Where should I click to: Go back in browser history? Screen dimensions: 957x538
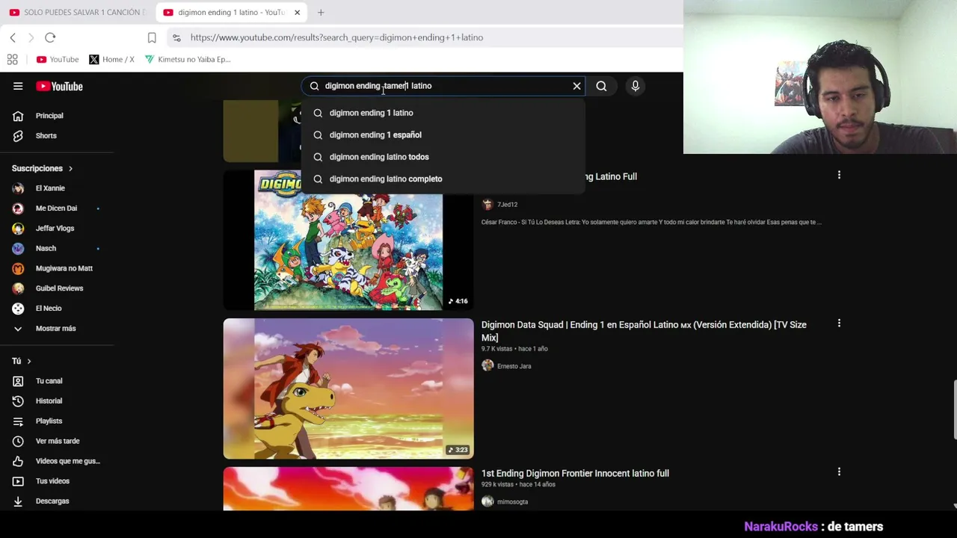(13, 37)
